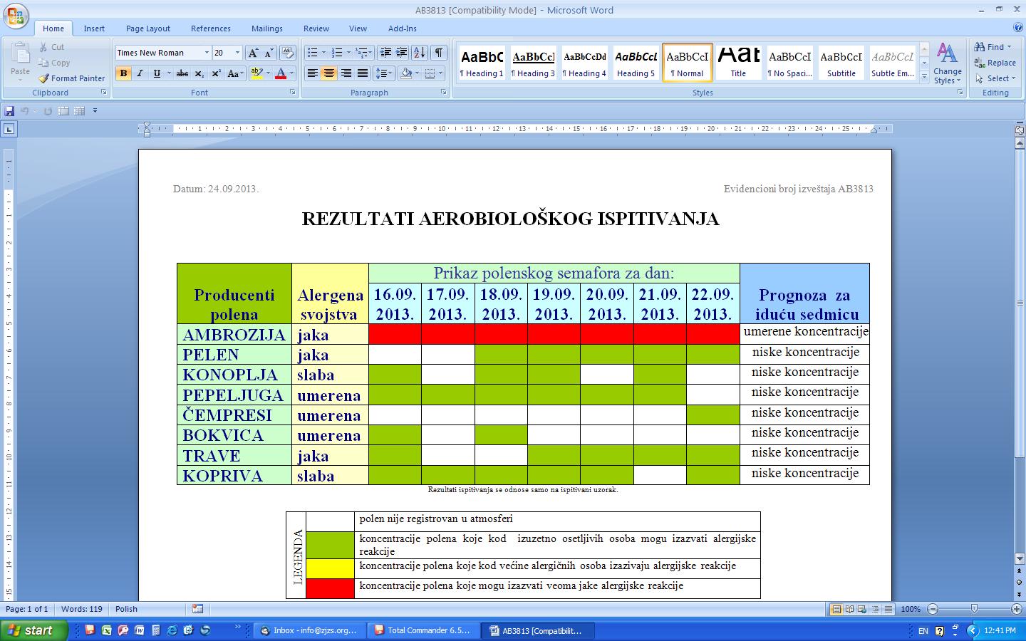Toggle show paragraph marks

click(439, 53)
